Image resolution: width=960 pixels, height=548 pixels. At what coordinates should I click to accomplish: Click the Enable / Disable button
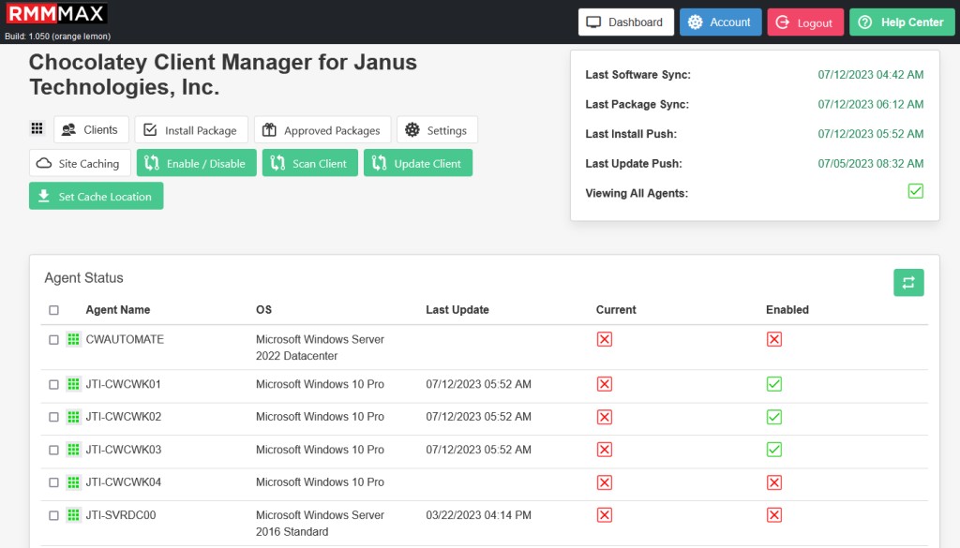point(196,162)
